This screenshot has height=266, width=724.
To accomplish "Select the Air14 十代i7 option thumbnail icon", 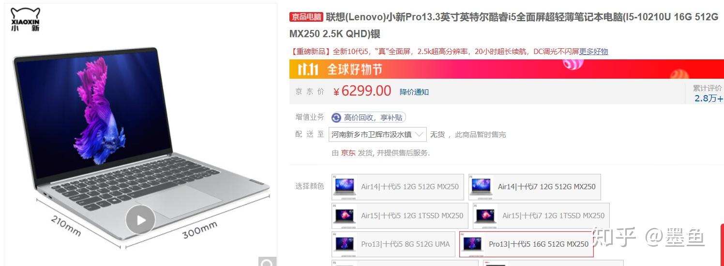I will click(x=482, y=187).
